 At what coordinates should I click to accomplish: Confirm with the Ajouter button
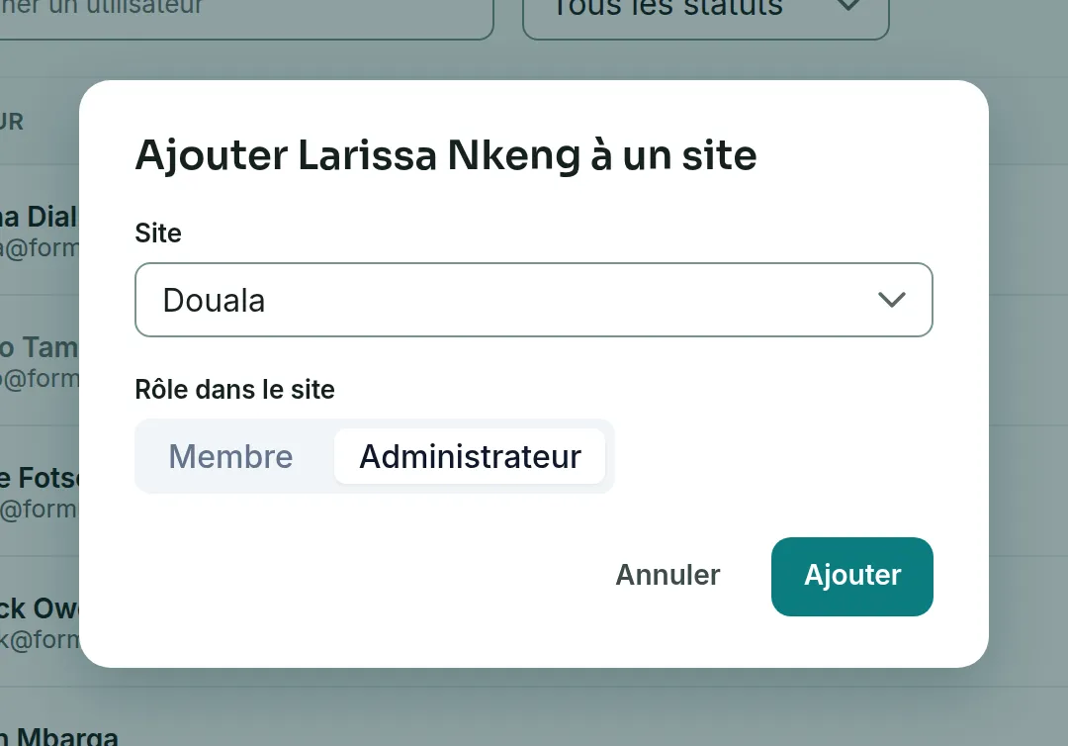852,577
